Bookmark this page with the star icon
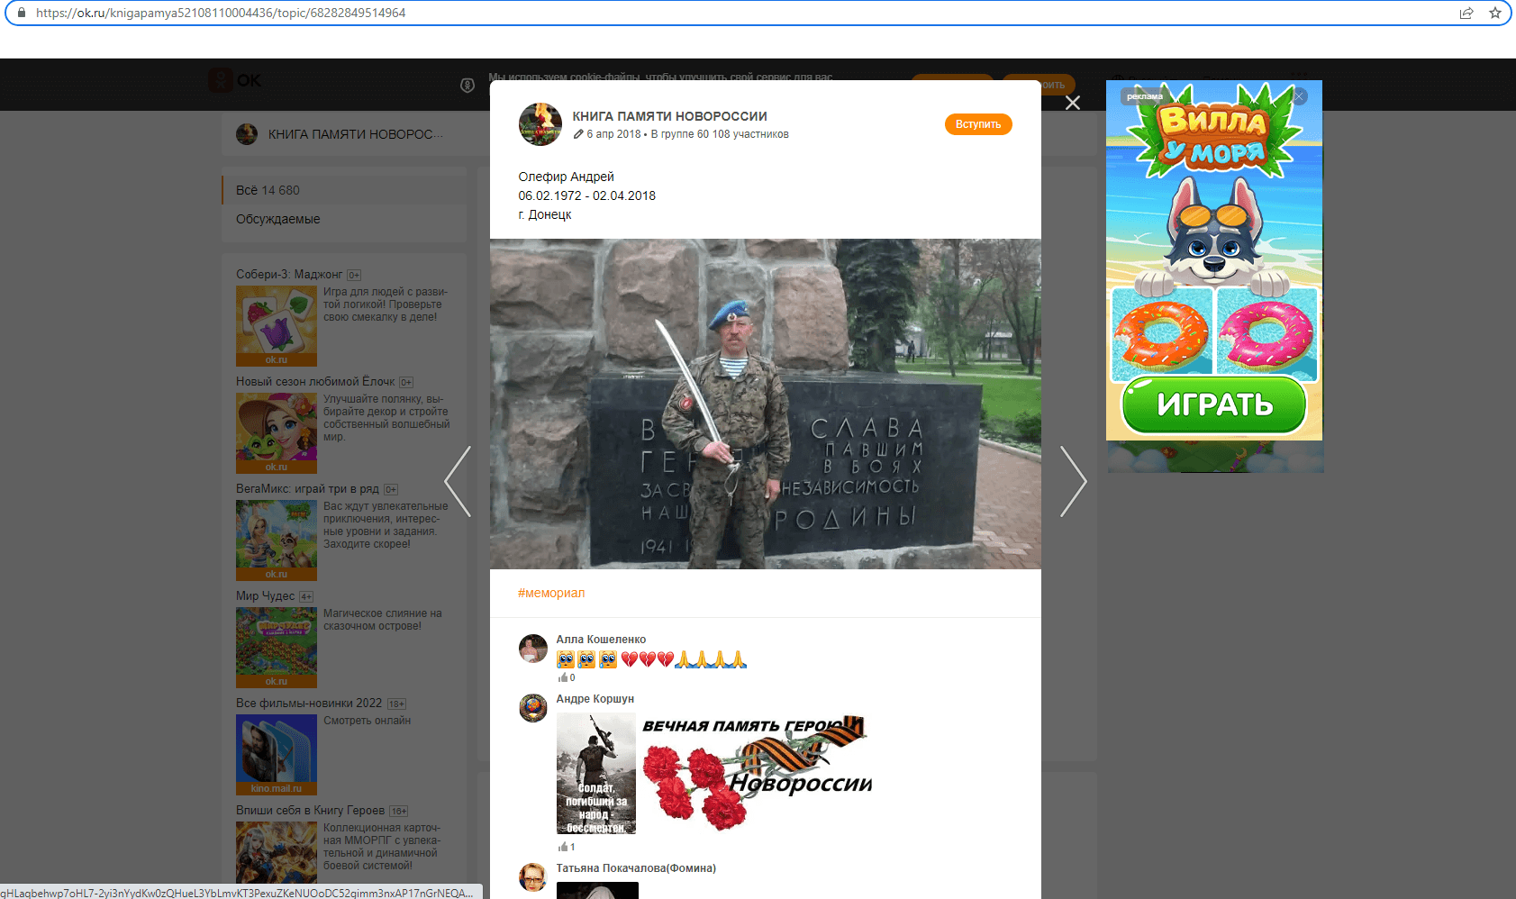This screenshot has width=1516, height=899. coord(1495,13)
